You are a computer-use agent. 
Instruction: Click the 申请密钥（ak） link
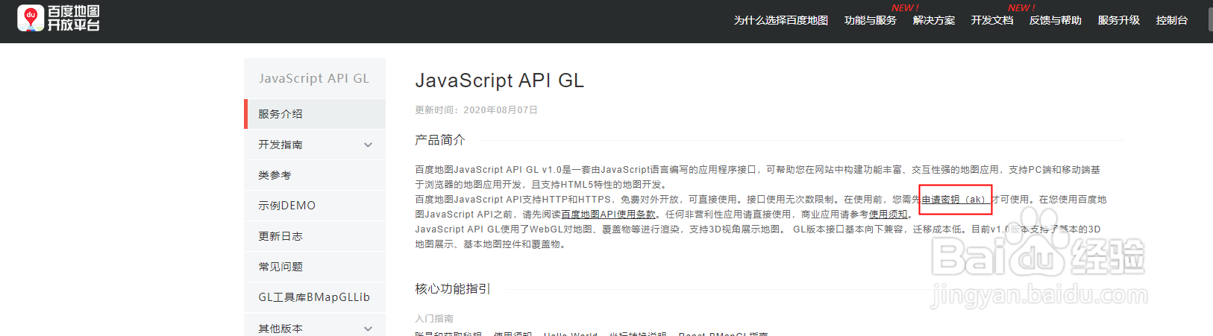tap(956, 200)
